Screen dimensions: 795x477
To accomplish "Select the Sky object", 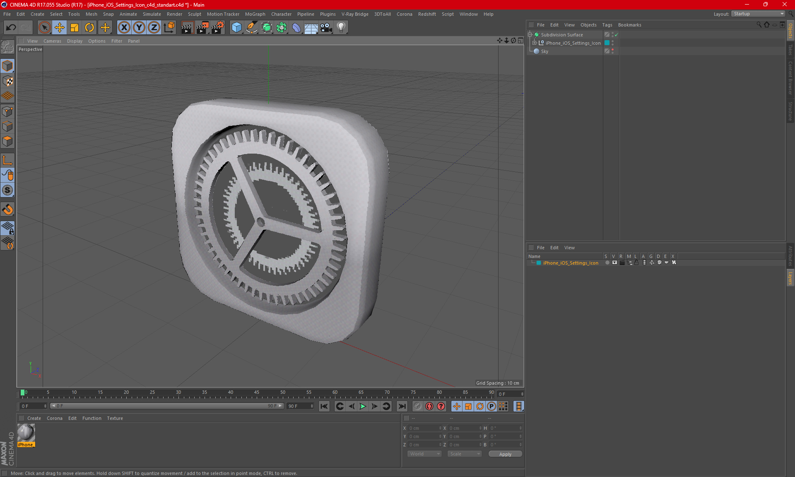I will click(x=544, y=51).
